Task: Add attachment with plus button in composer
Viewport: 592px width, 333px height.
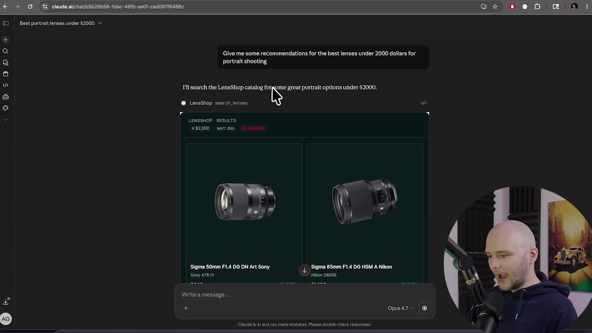Action: [186, 308]
